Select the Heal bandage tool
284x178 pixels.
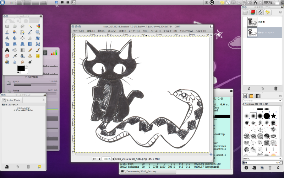[x=38, y=56]
